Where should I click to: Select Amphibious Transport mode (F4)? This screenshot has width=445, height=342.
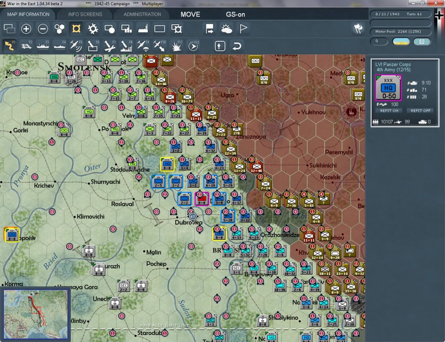(x=60, y=46)
